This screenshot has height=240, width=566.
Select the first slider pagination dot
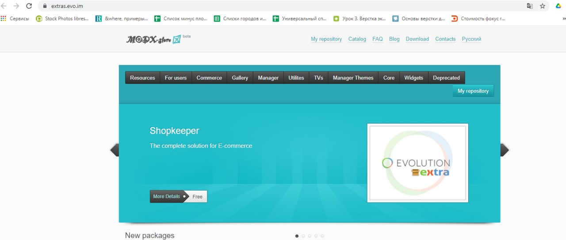click(x=297, y=236)
